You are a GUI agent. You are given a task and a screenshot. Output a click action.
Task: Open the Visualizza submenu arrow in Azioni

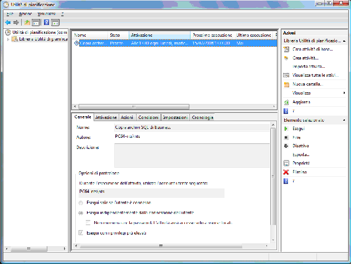pos(344,93)
